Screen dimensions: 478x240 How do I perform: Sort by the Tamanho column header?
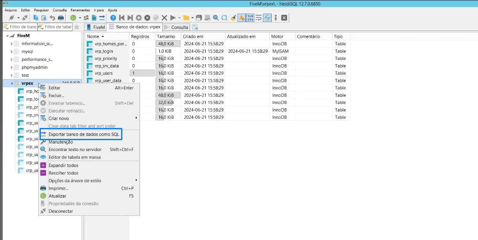168,37
